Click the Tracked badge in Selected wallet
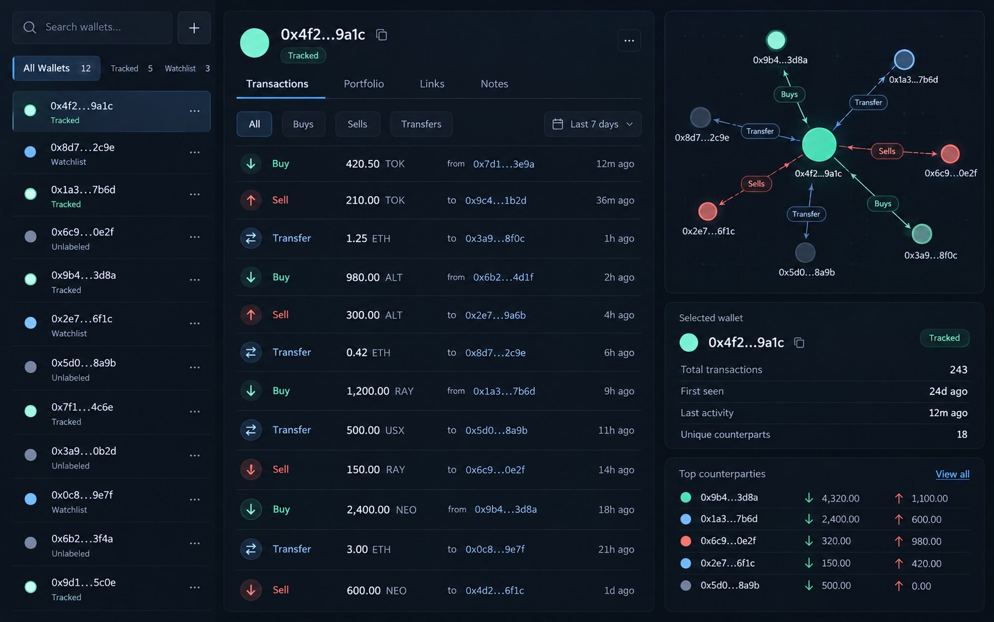 [944, 338]
